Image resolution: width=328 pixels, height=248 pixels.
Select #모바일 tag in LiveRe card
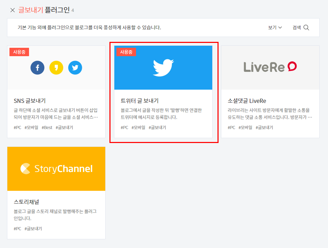tap(245, 127)
